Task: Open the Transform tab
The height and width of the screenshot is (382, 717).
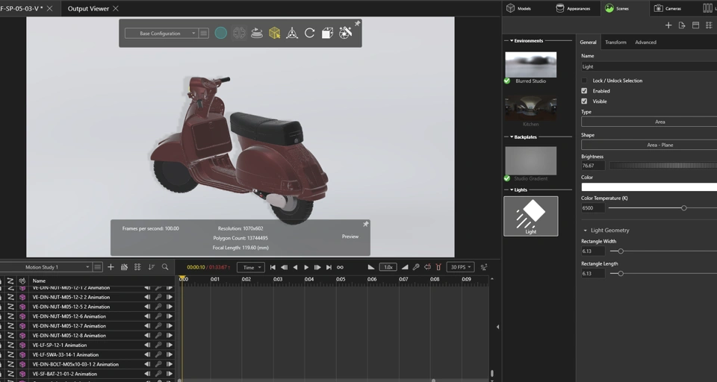Action: 615,43
